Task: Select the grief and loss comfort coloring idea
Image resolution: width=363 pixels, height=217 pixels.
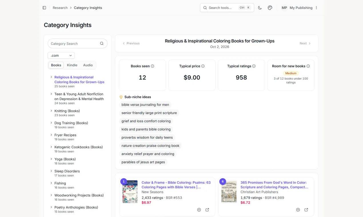Action: (x=146, y=121)
